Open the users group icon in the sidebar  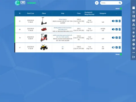pos(133,36)
